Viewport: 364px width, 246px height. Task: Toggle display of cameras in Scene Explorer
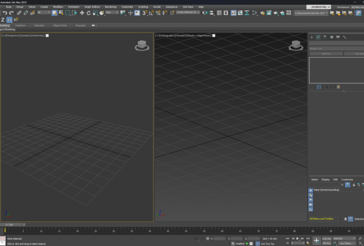click(x=311, y=205)
